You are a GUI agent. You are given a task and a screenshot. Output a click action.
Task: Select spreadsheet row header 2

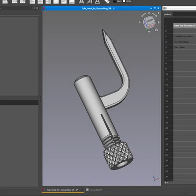point(169,31)
